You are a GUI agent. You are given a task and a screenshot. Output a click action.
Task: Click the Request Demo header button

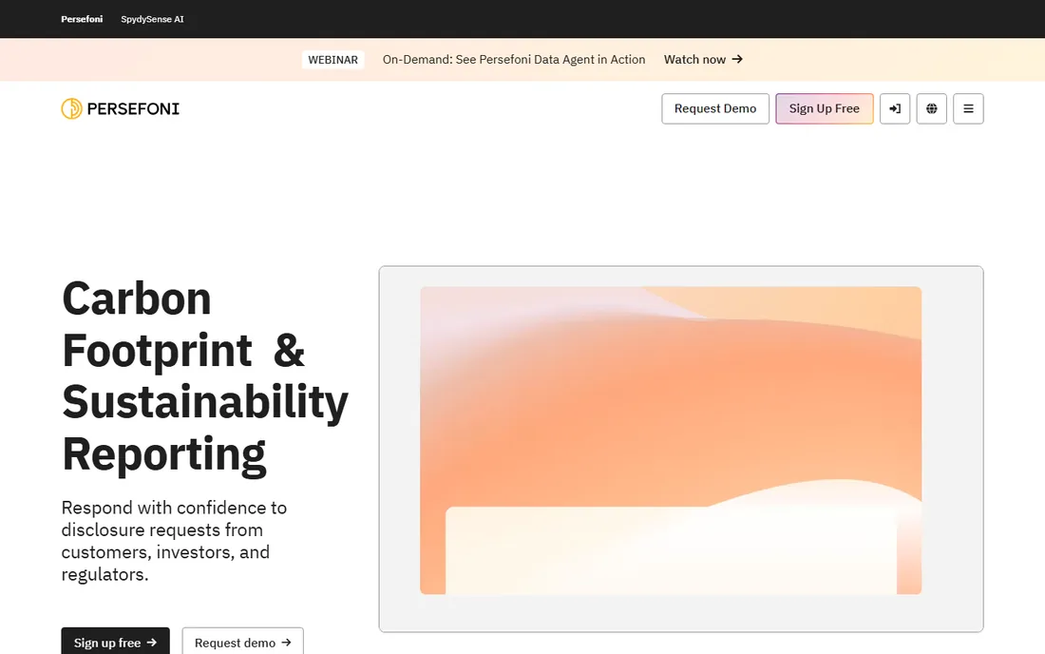pos(715,108)
